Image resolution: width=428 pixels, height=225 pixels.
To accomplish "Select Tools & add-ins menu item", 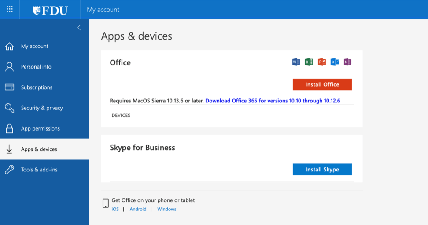I will point(39,170).
